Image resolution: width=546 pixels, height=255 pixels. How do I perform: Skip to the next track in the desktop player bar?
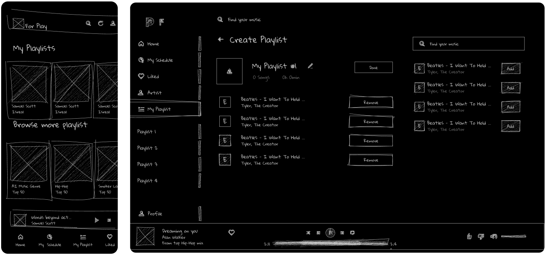[342, 233]
